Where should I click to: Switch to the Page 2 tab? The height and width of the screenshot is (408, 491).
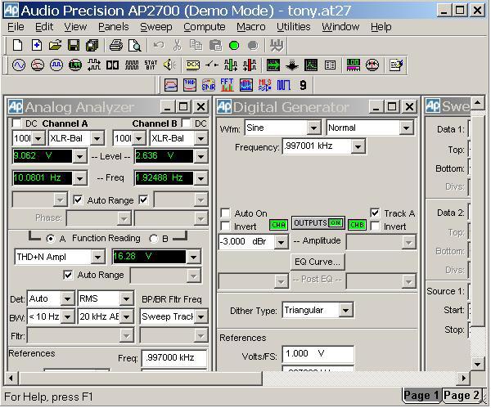pos(462,396)
